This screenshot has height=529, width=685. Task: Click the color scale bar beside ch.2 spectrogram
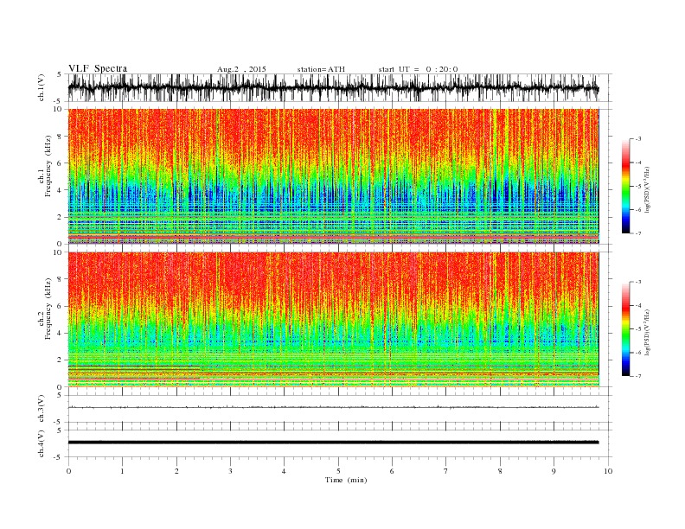[626, 329]
